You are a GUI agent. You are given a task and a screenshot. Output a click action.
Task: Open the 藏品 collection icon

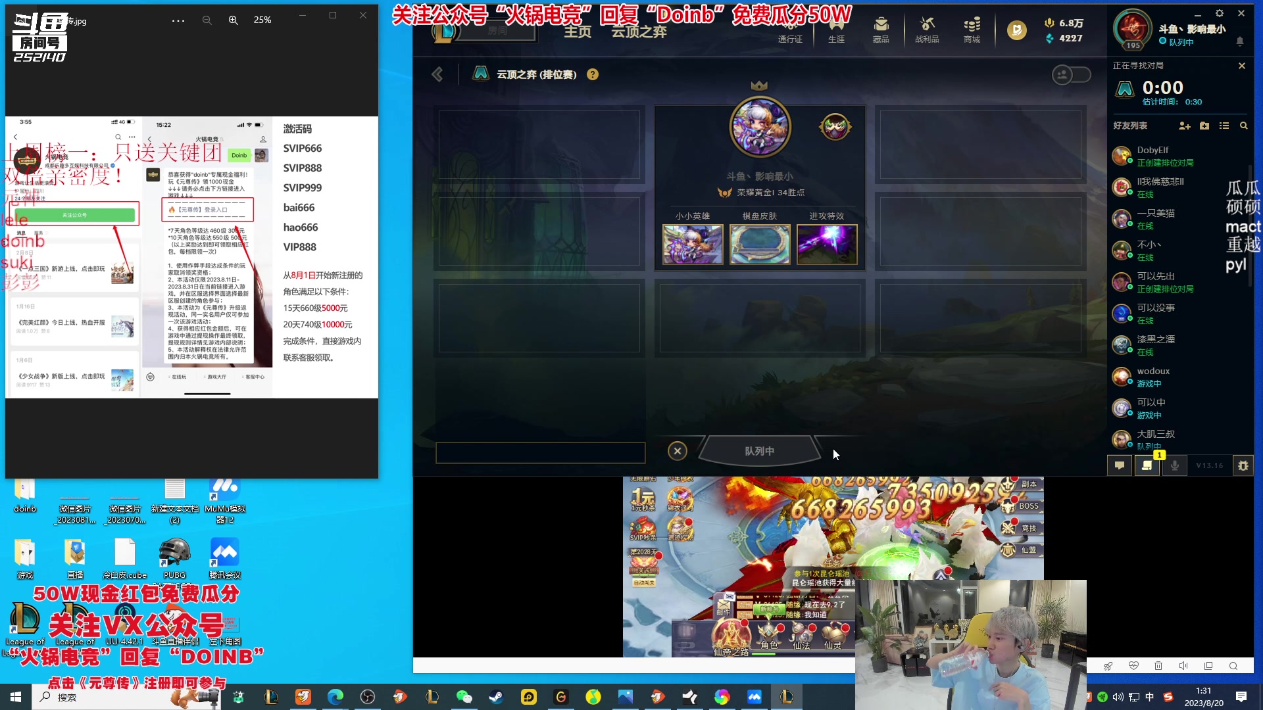pyautogui.click(x=881, y=30)
